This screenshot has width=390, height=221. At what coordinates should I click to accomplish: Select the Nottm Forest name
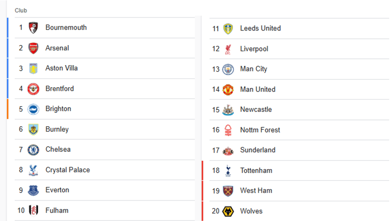pos(260,130)
